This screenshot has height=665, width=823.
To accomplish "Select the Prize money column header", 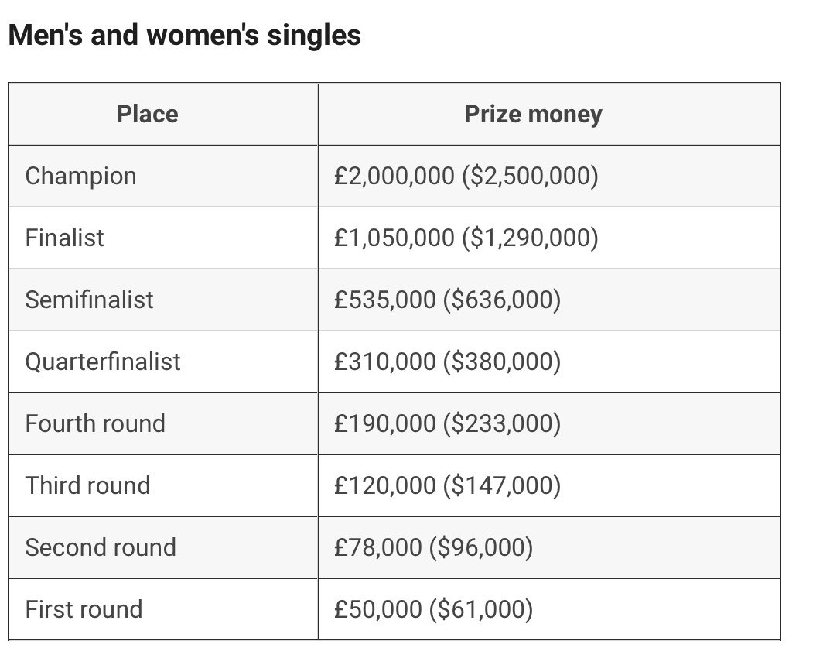I will tap(533, 115).
